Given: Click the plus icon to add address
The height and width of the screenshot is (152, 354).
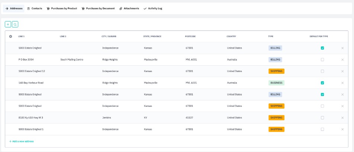Looking at the screenshot, I should (x=8, y=24).
